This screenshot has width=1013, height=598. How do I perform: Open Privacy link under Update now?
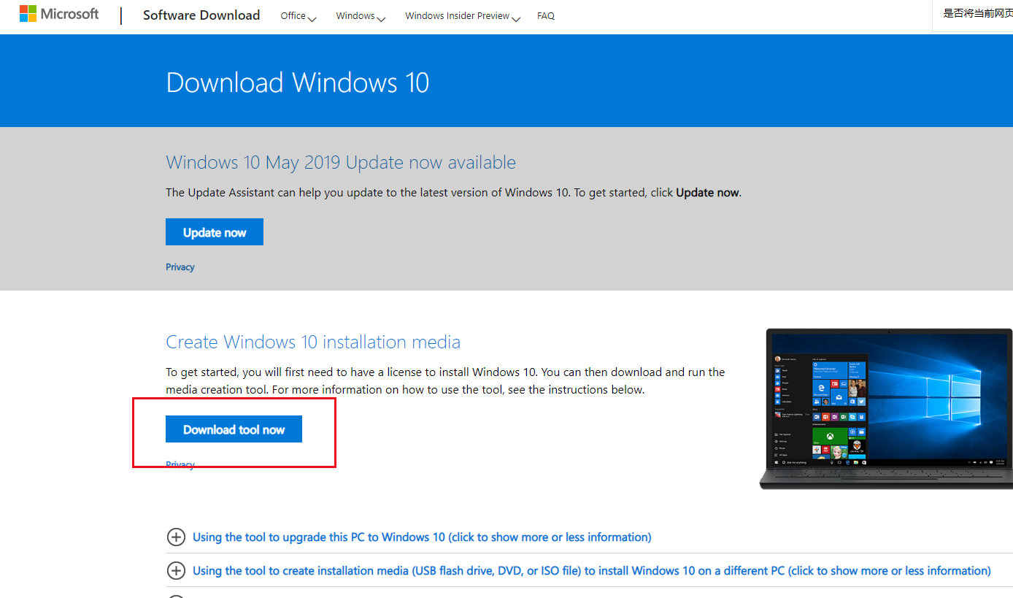point(180,267)
